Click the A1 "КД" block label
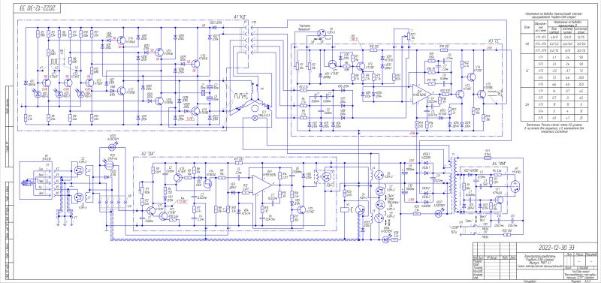This screenshot has height=283, width=601. point(240,17)
